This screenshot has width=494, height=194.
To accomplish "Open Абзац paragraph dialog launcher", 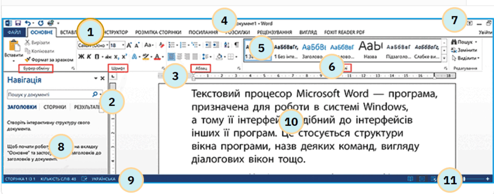I will (239, 68).
